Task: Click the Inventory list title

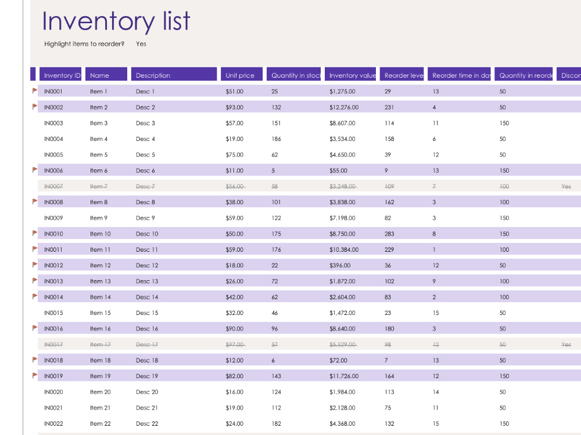Action: pos(116,21)
